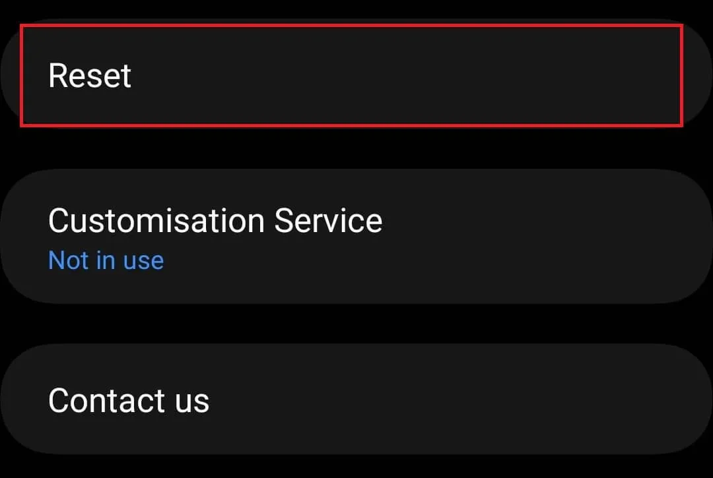Screen dimensions: 713x478
Task: Click the 'Customisation Service' title text
Action: [x=215, y=221]
